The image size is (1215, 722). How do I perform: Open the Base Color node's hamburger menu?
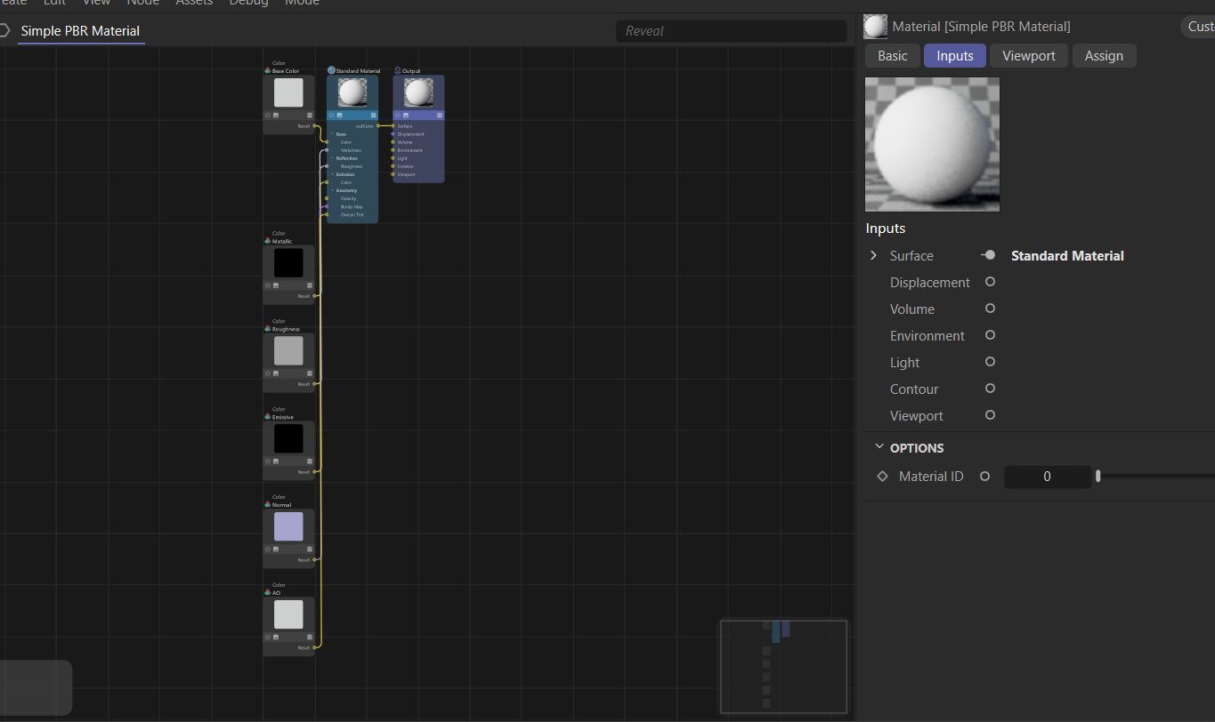pos(310,115)
